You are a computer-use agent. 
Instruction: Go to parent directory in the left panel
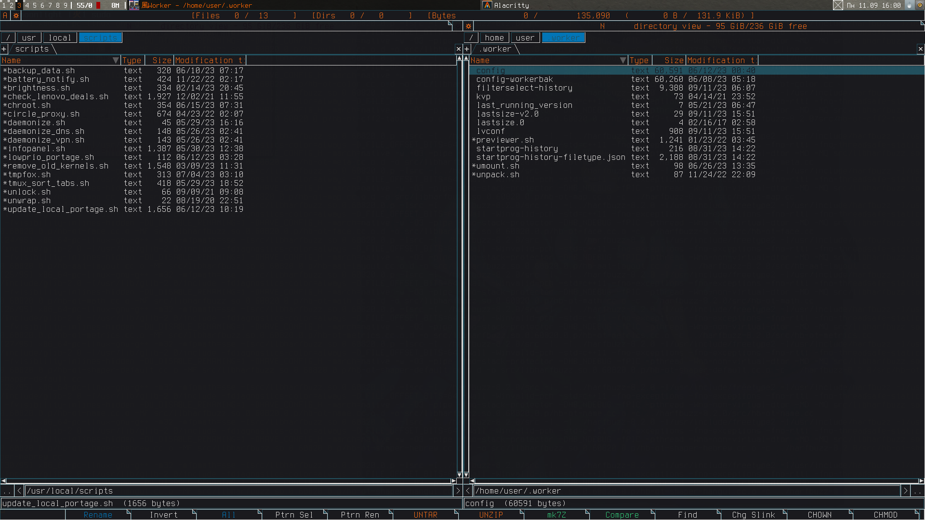point(7,491)
